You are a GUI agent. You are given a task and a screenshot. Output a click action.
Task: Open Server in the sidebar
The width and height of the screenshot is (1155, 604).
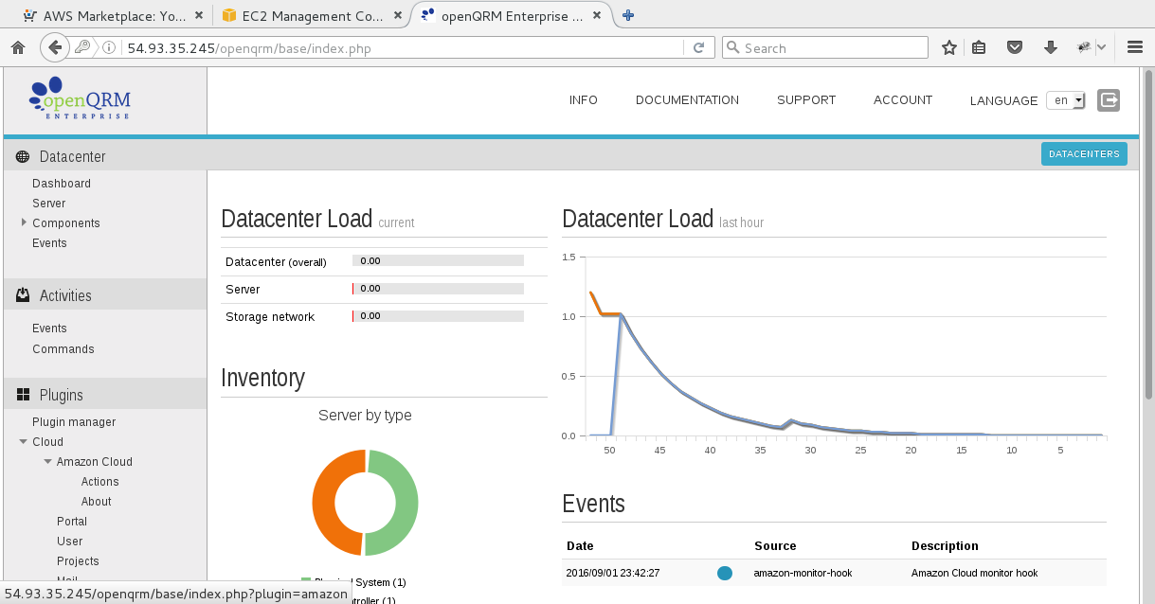[49, 203]
